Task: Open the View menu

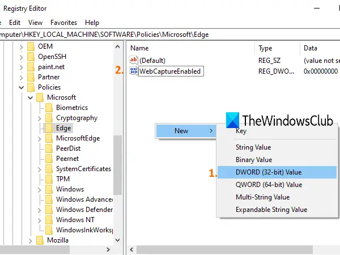Action: tap(35, 23)
